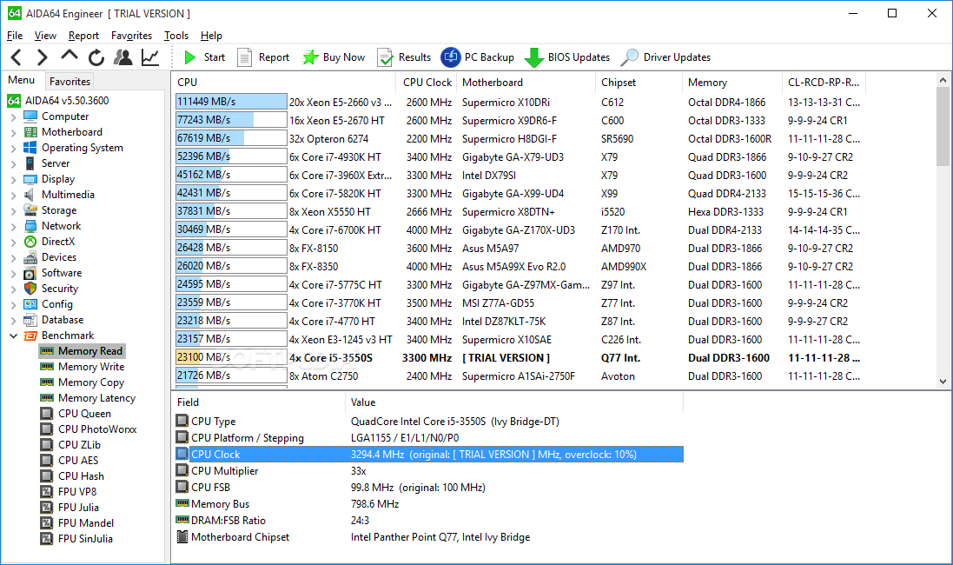Collapse the Benchmark tree node

13,336
